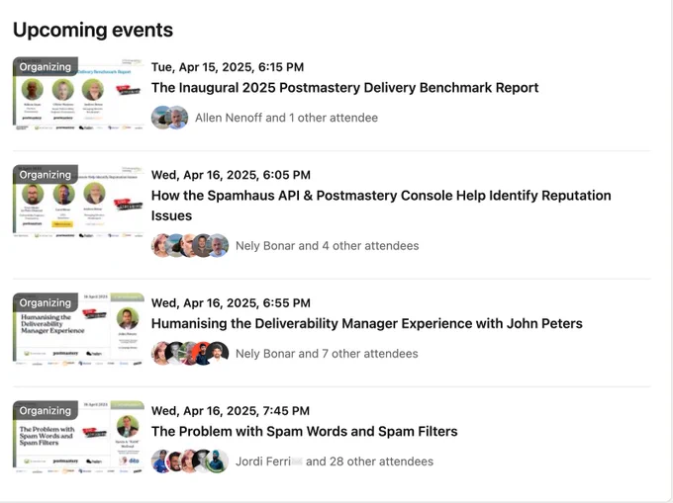View 'Nely Bonar and 4 other attendees' list
673x503 pixels.
click(327, 246)
